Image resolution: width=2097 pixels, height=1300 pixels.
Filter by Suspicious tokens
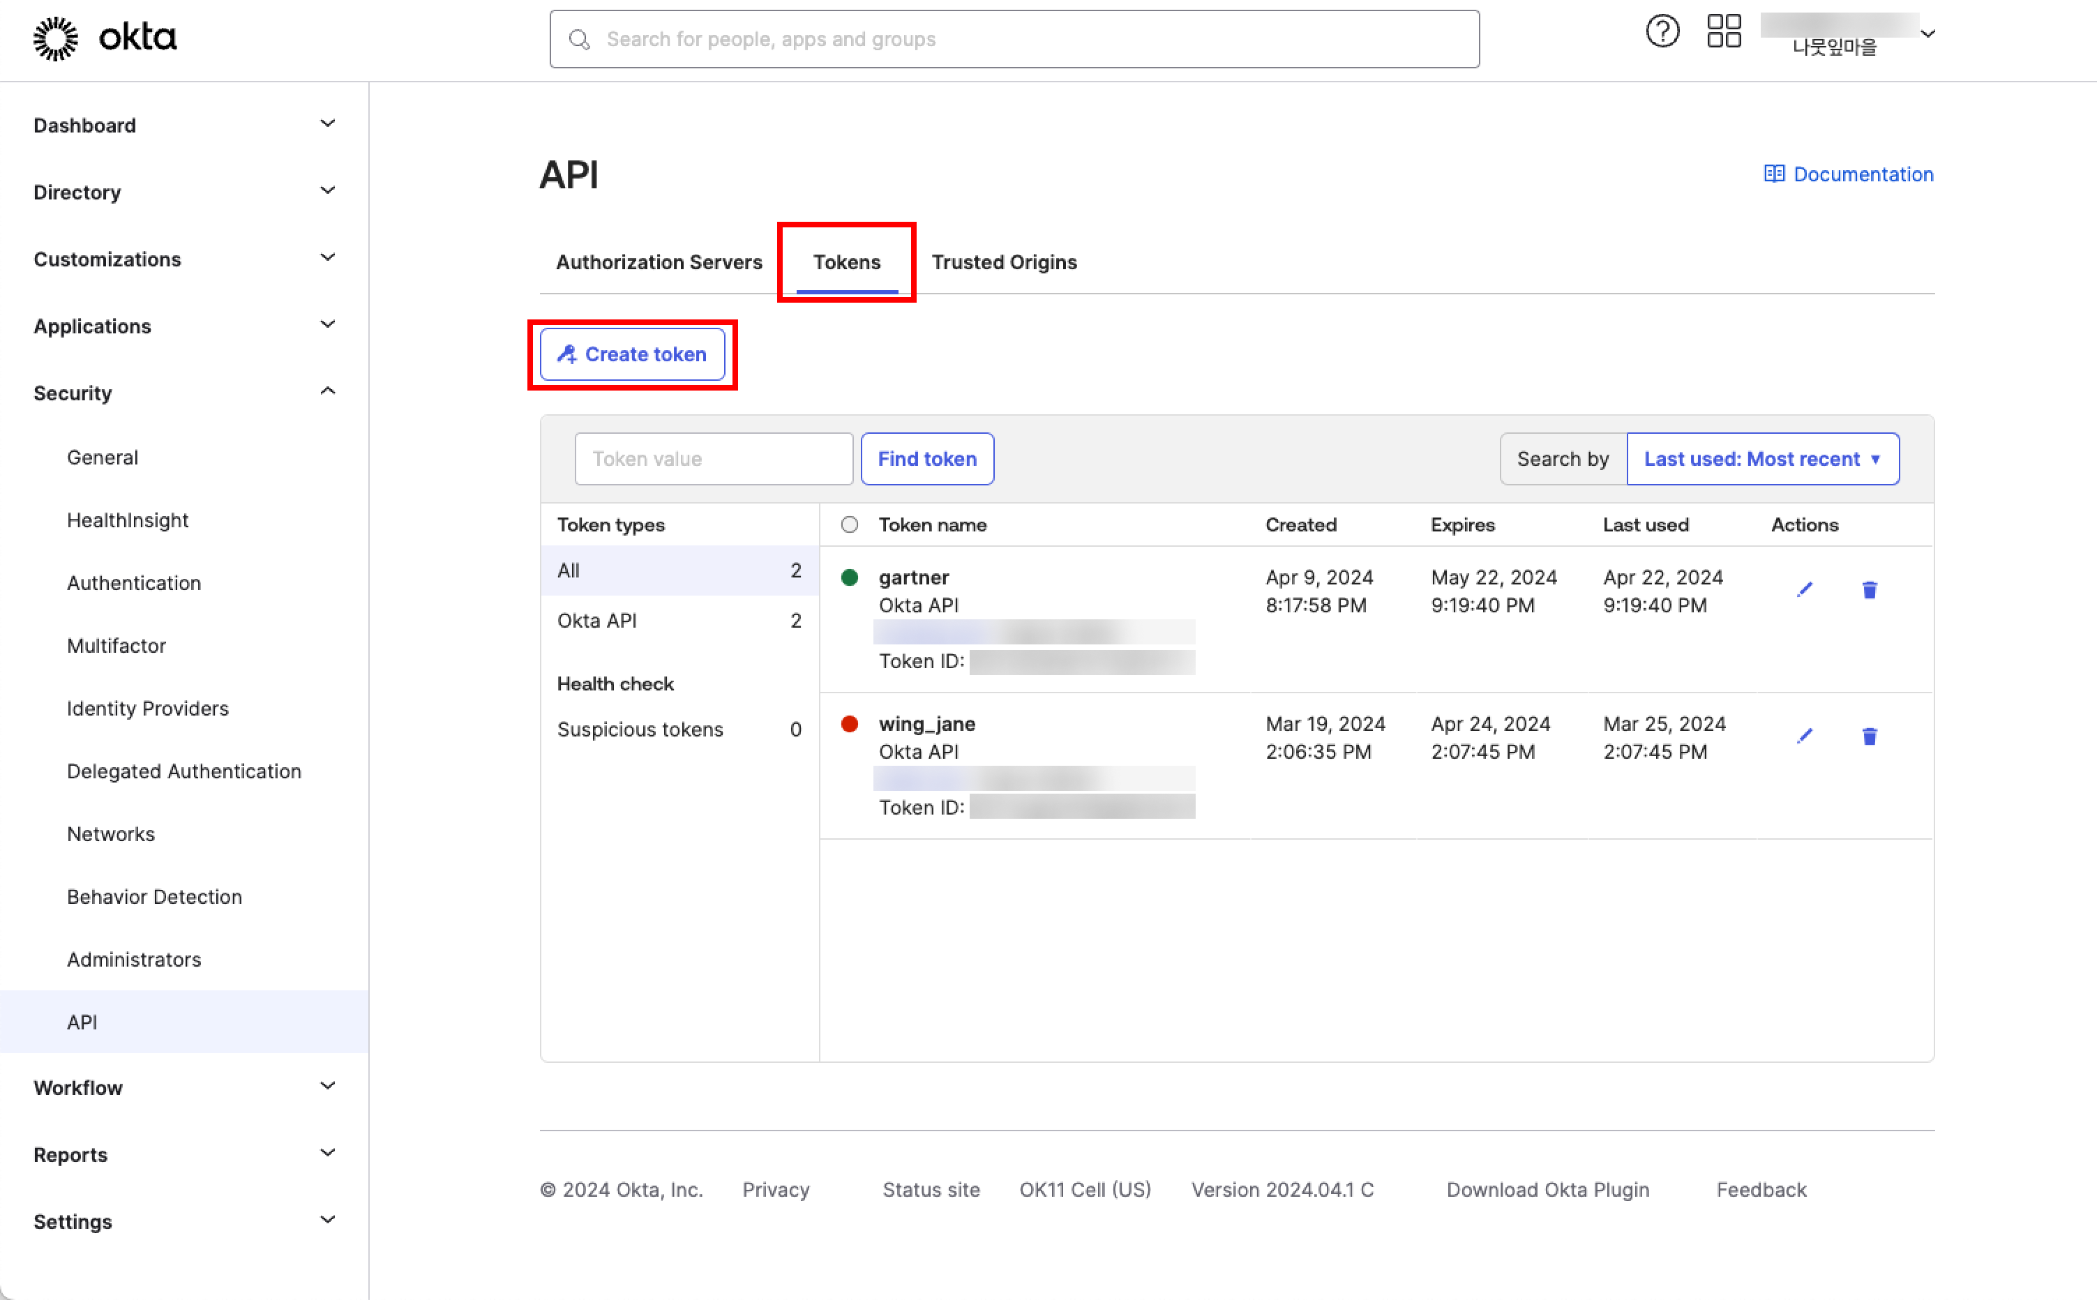679,730
